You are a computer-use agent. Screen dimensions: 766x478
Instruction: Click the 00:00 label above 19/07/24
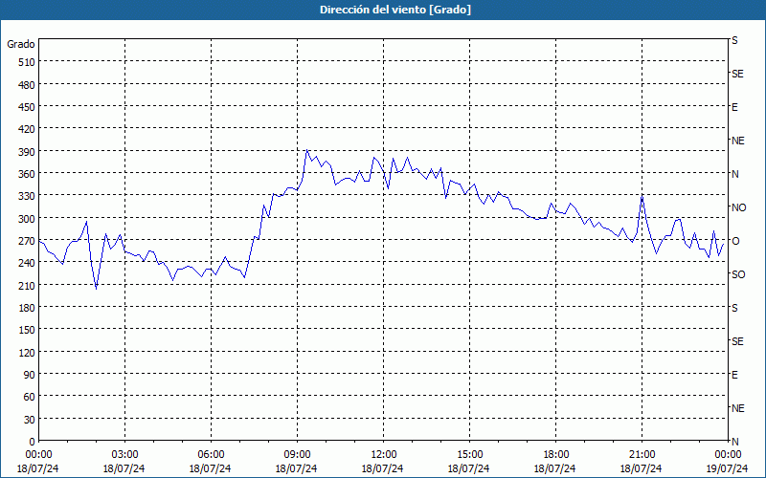point(728,455)
